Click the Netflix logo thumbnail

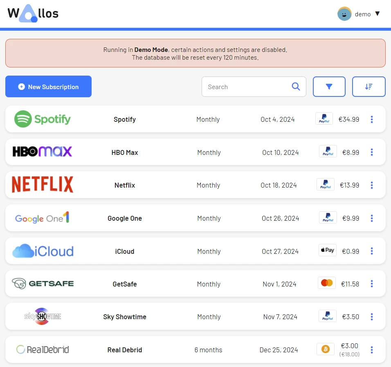point(43,185)
